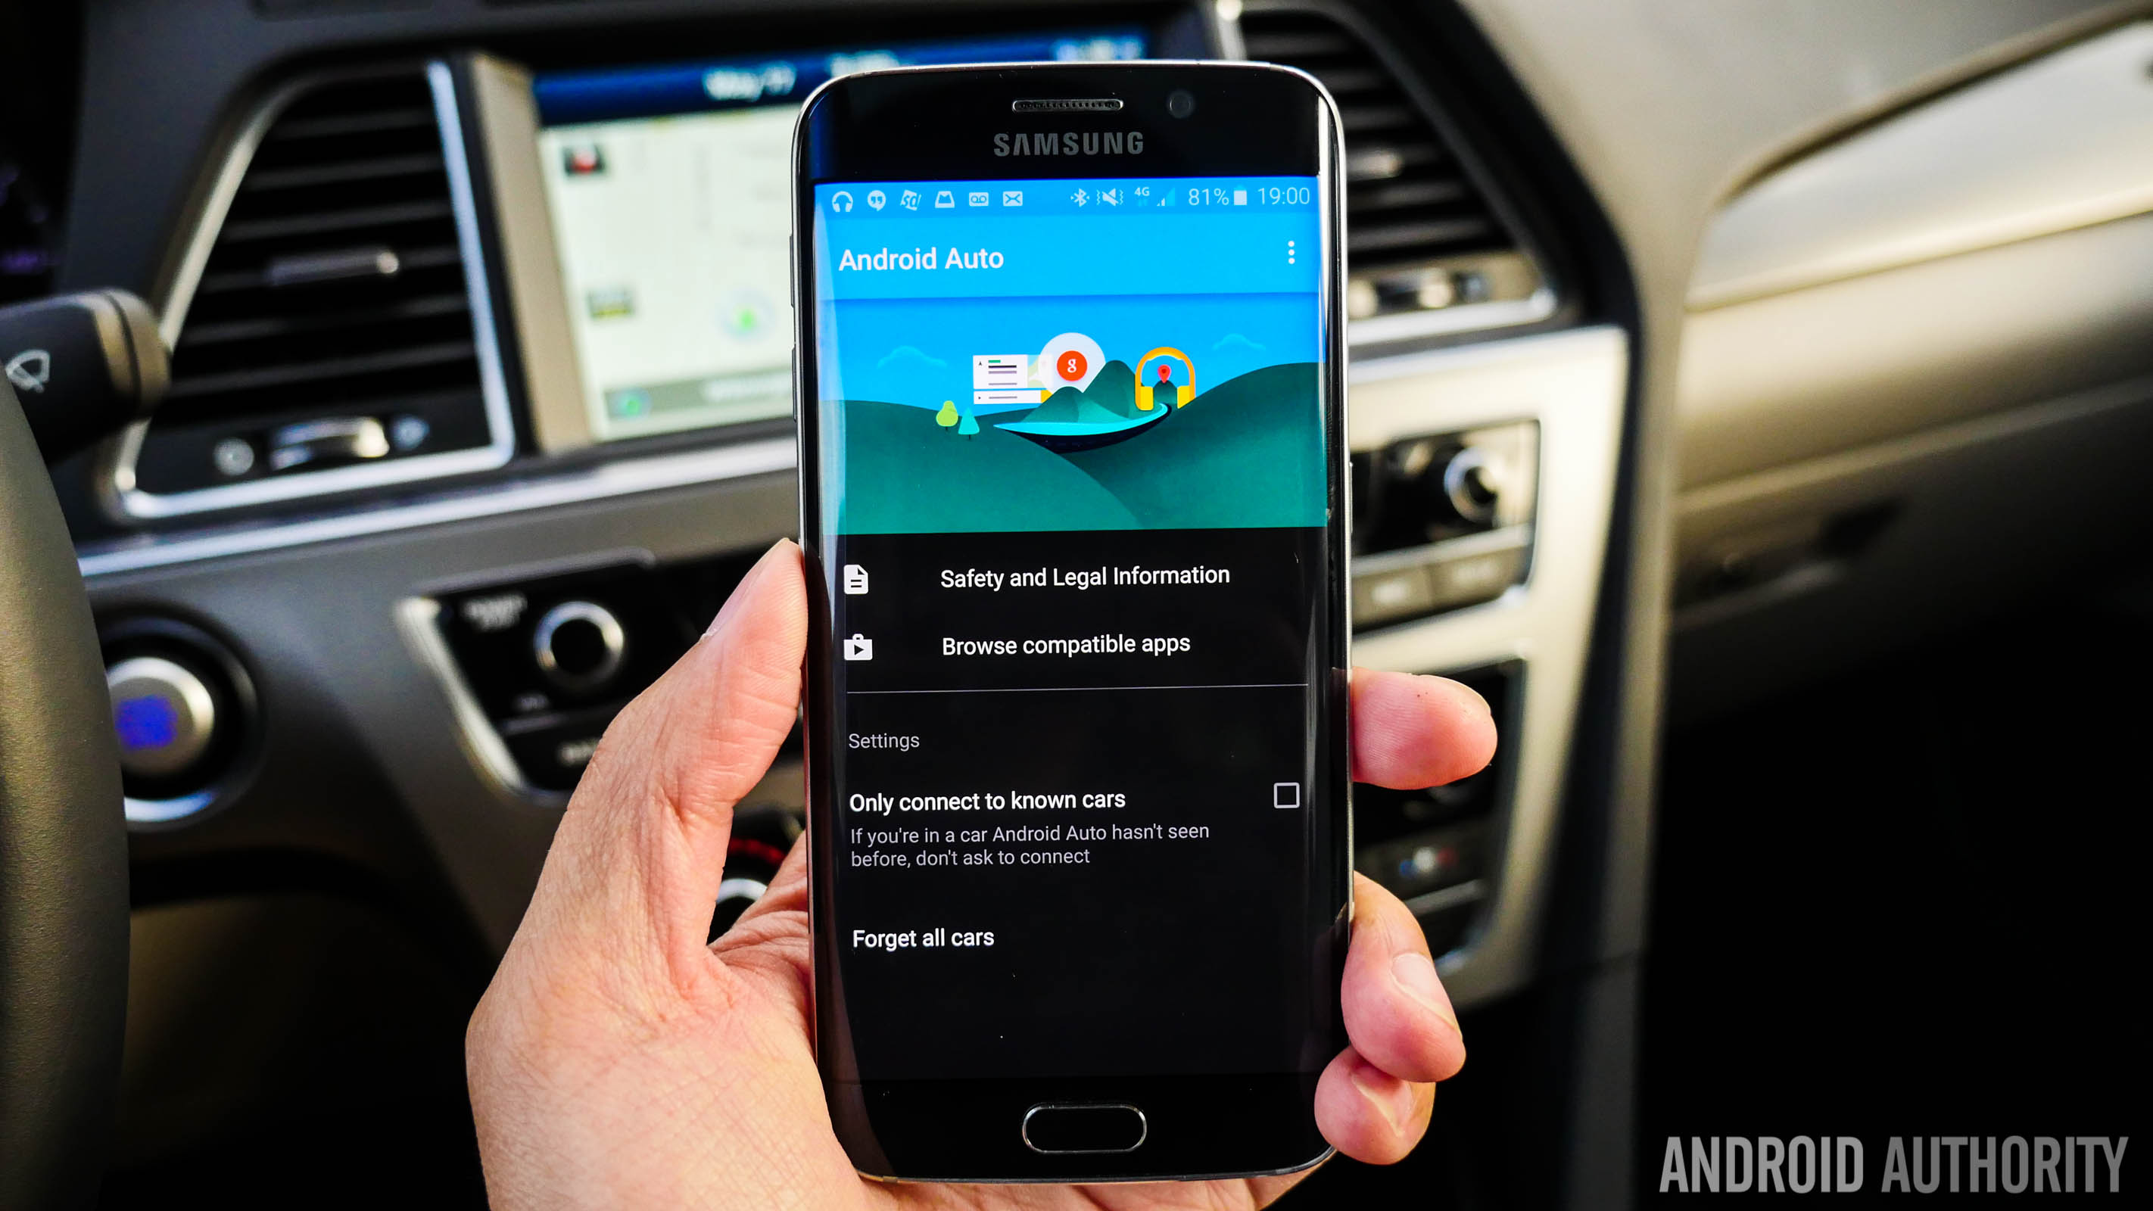This screenshot has width=2153, height=1211.
Task: Tap Forget all cars button
Action: point(921,935)
